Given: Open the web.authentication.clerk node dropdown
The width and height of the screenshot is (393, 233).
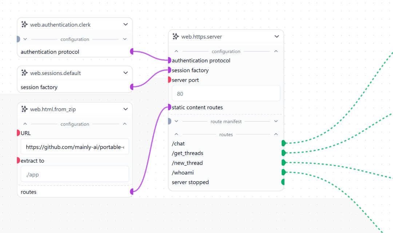Looking at the screenshot, I should click(126, 25).
